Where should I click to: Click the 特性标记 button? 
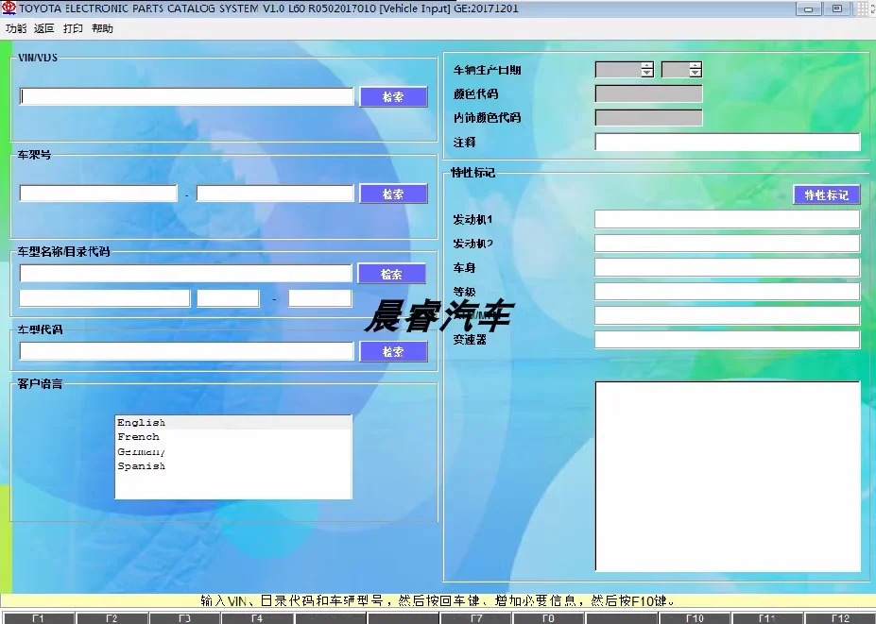tap(826, 194)
